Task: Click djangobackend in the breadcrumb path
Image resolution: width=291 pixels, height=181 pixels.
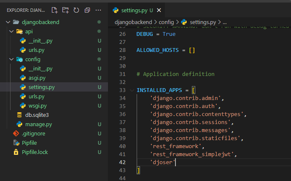Action: tap(133, 22)
